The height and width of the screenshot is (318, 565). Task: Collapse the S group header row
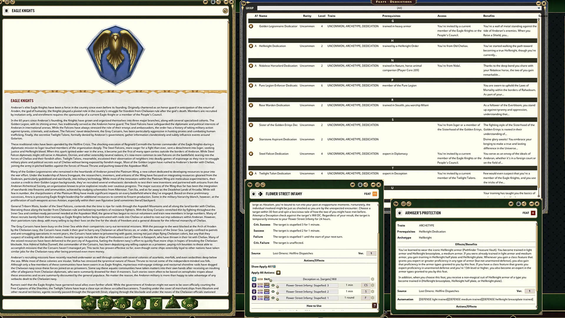pos(392,120)
